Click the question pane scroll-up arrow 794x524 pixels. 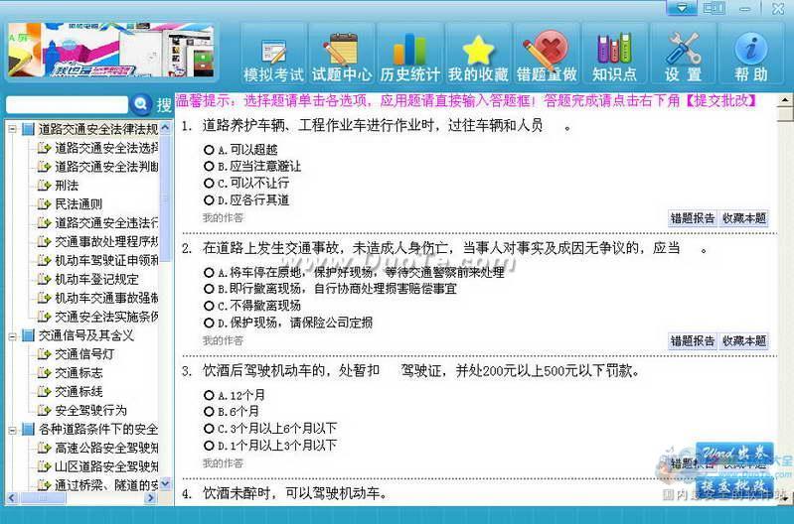pyautogui.click(x=785, y=99)
